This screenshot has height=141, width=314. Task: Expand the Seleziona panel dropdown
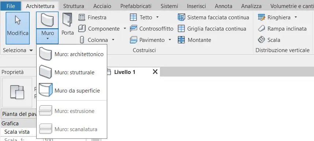[31, 50]
